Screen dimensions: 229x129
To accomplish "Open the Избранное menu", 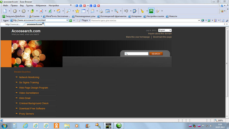I will tap(41, 5).
